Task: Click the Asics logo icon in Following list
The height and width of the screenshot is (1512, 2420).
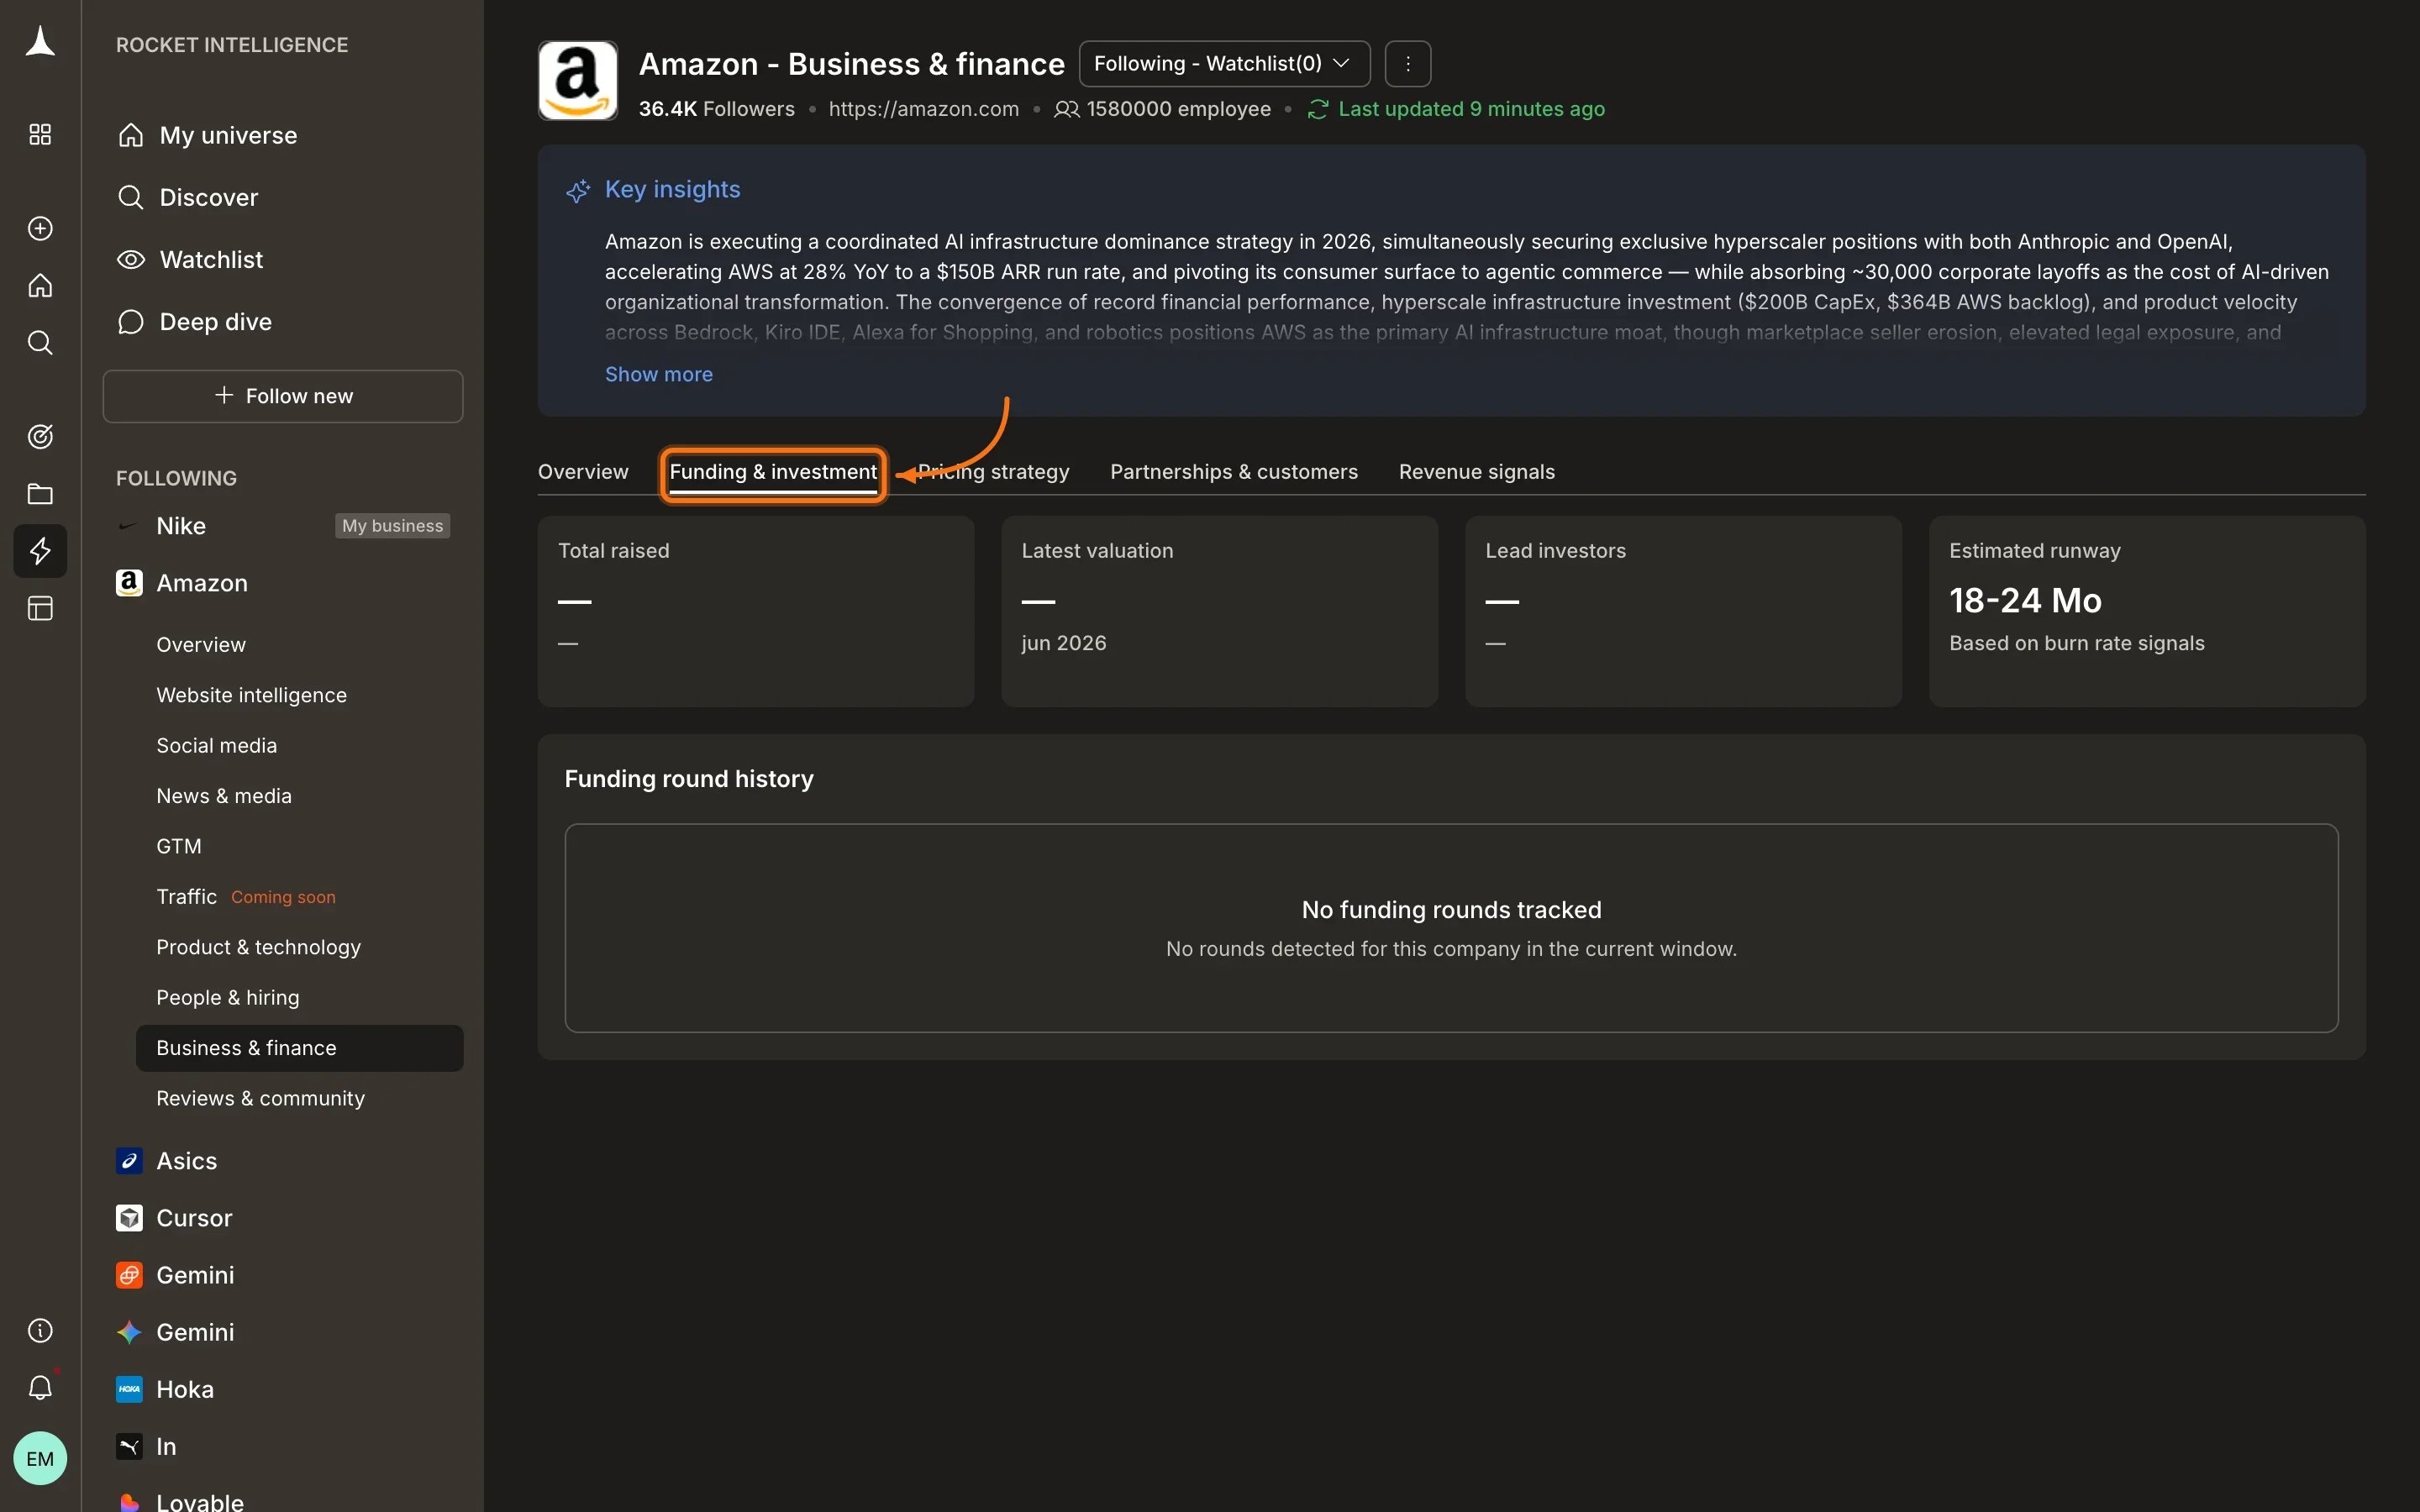Action: click(129, 1160)
